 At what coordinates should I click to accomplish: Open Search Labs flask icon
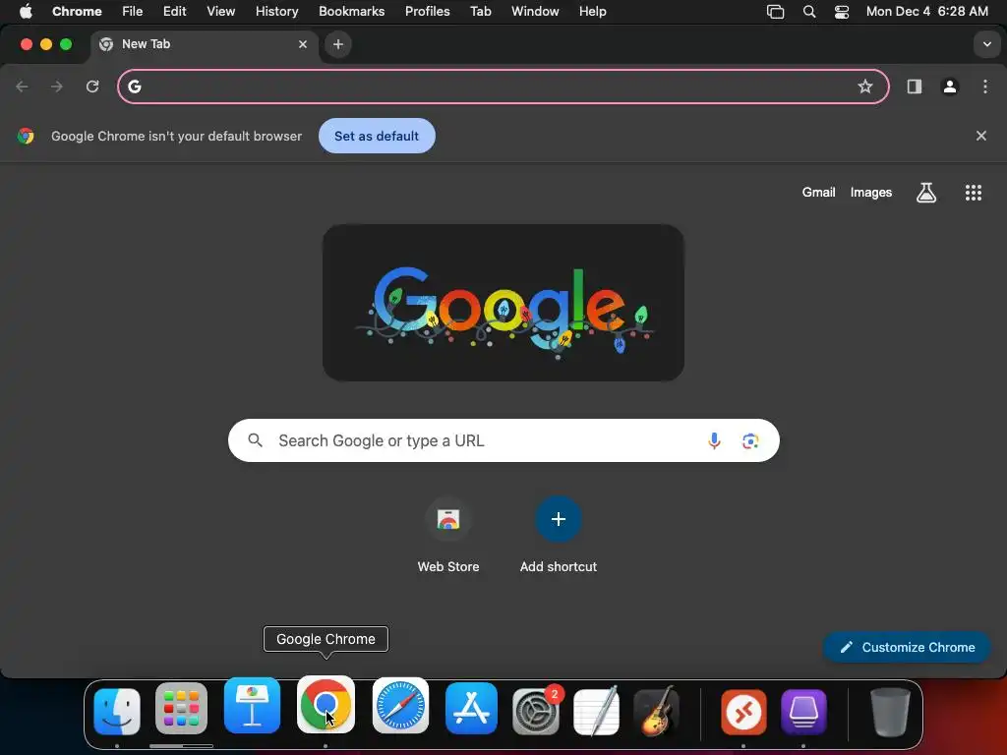tap(925, 193)
